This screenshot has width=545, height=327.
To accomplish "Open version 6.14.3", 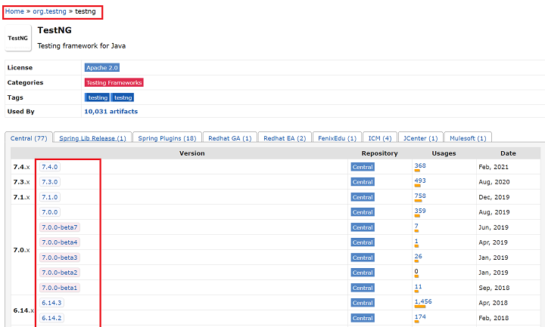I will pos(51,303).
